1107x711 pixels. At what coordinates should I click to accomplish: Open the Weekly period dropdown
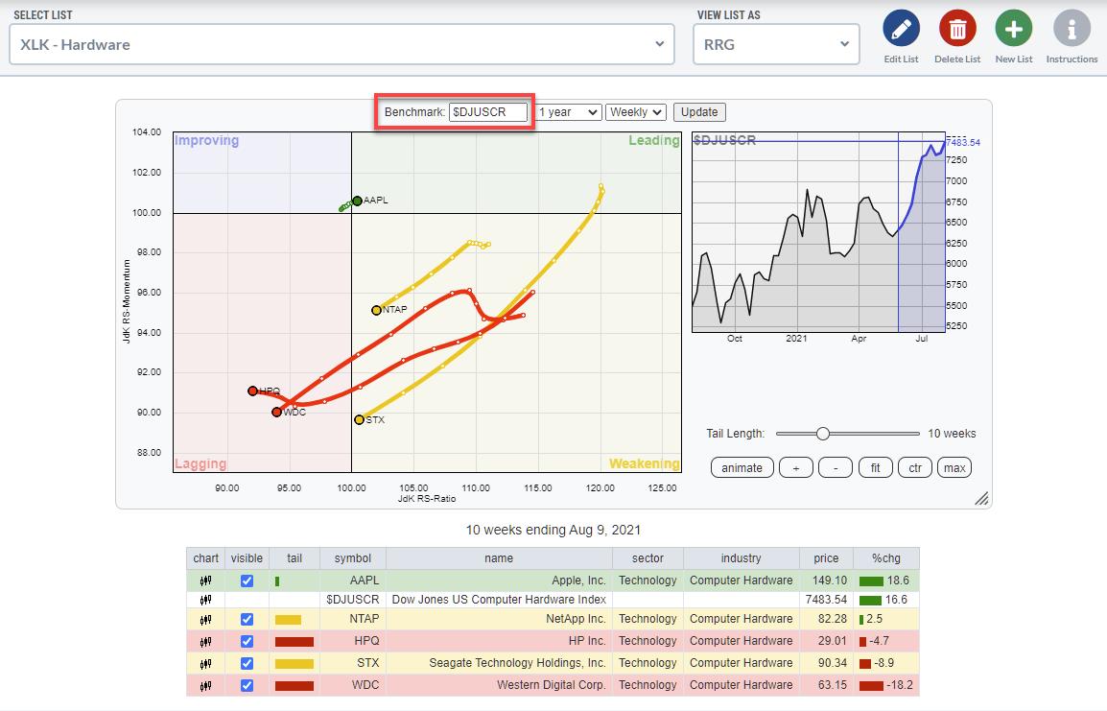(x=636, y=112)
